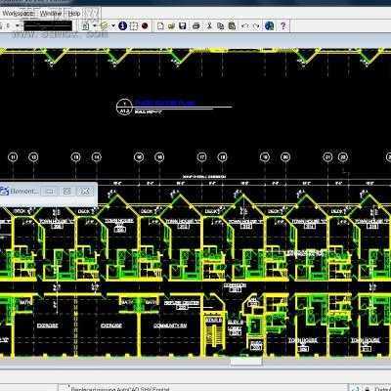Select the CORRIDOR label in the plan

click(x=235, y=285)
